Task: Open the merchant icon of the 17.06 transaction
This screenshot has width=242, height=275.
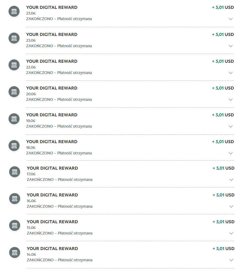Action: coord(14,172)
